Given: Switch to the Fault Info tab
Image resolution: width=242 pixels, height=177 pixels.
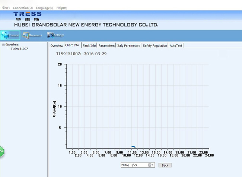Looking at the screenshot, I should [89, 45].
